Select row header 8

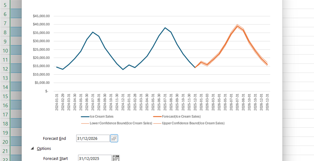point(5,32)
